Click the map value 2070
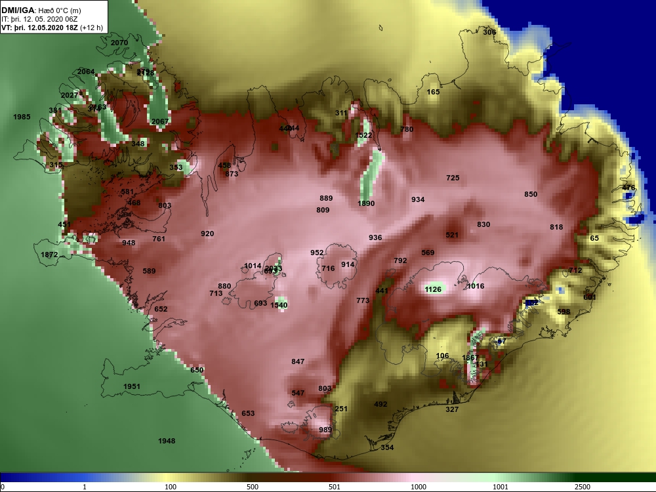Screen dimensions: 656x492 tap(119, 43)
